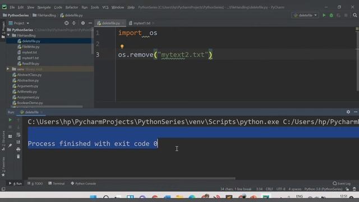Open Run tool window tab at bottom
The image size is (359, 202).
click(15, 183)
